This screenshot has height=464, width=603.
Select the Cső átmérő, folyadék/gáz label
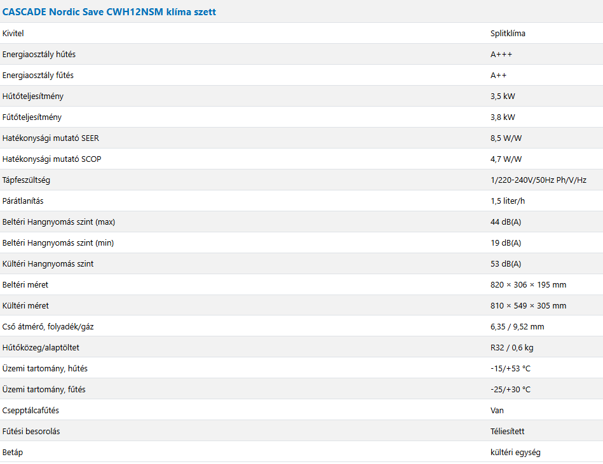click(x=48, y=326)
